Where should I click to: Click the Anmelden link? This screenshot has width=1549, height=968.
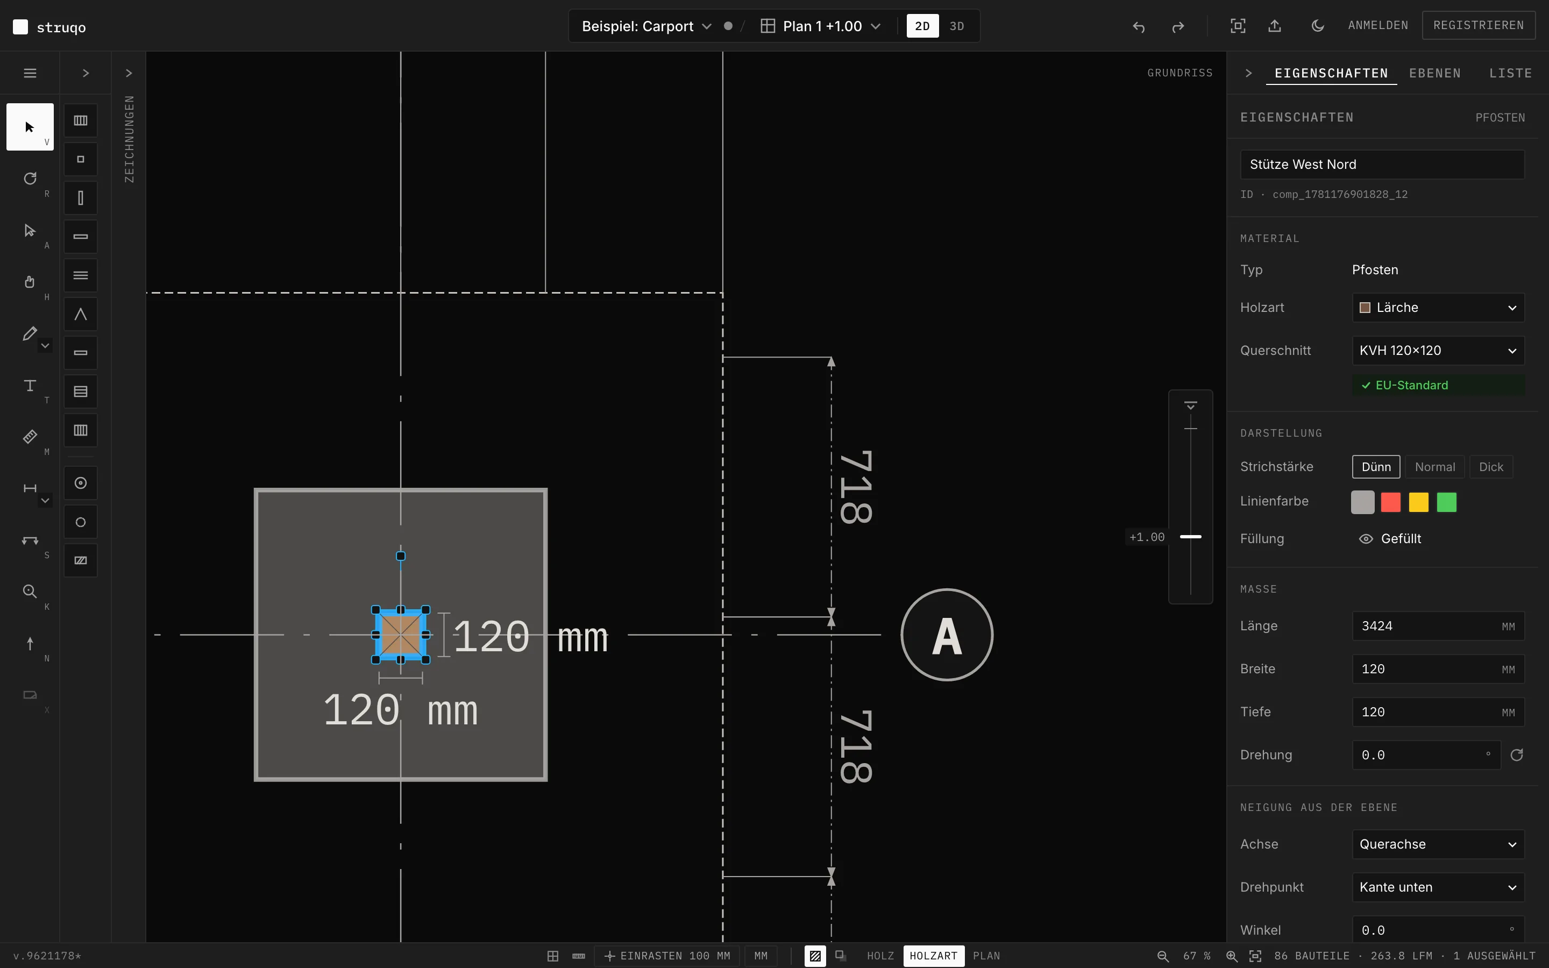[1378, 26]
